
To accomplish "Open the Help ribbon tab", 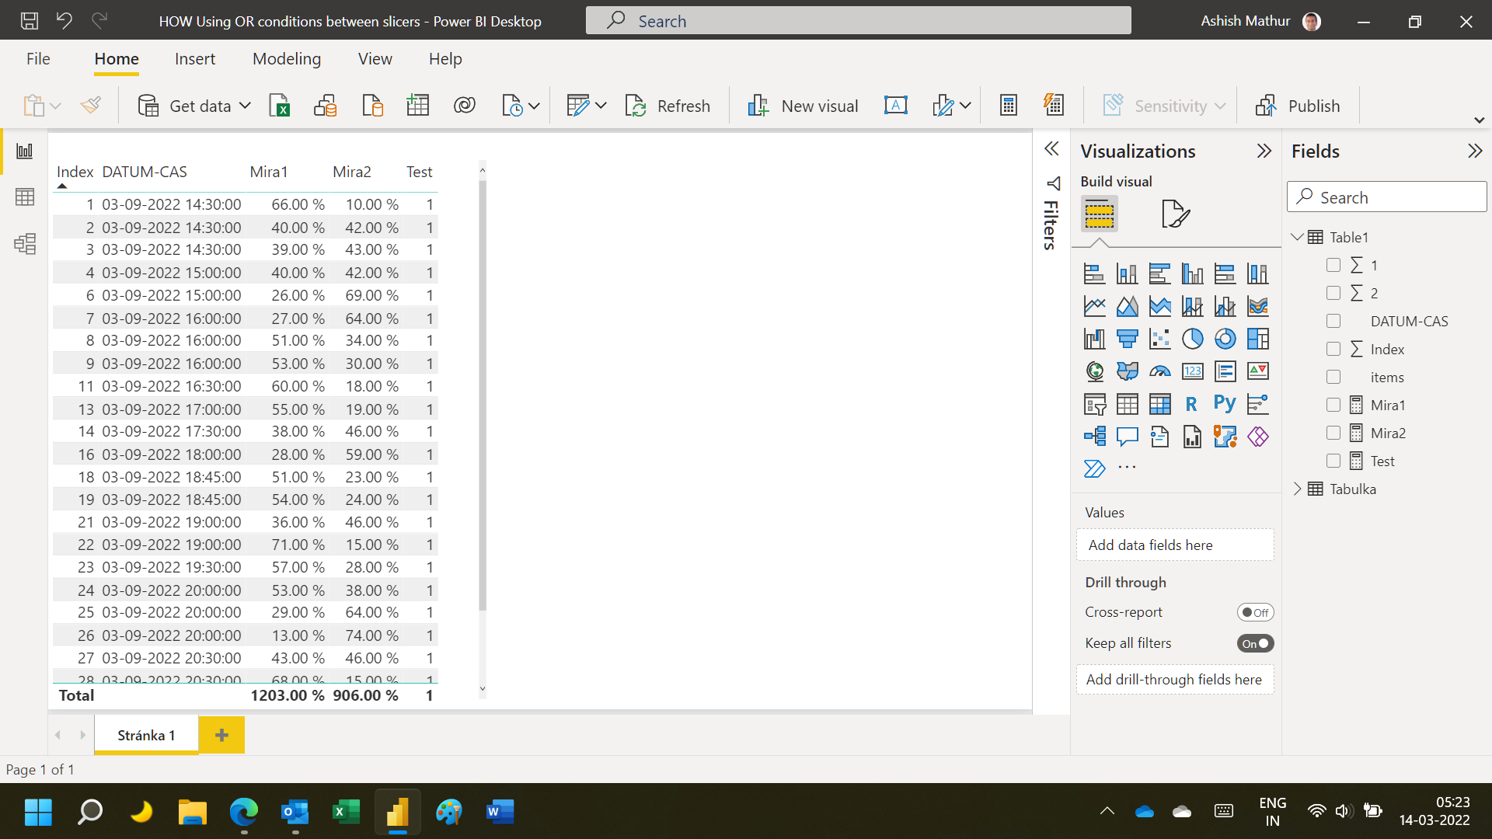I will (x=445, y=59).
